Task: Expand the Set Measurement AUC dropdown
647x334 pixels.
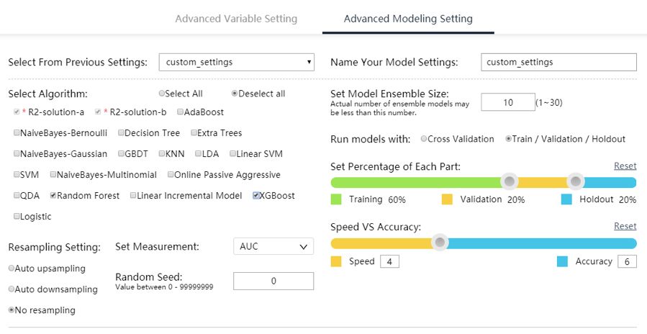Action: (273, 246)
